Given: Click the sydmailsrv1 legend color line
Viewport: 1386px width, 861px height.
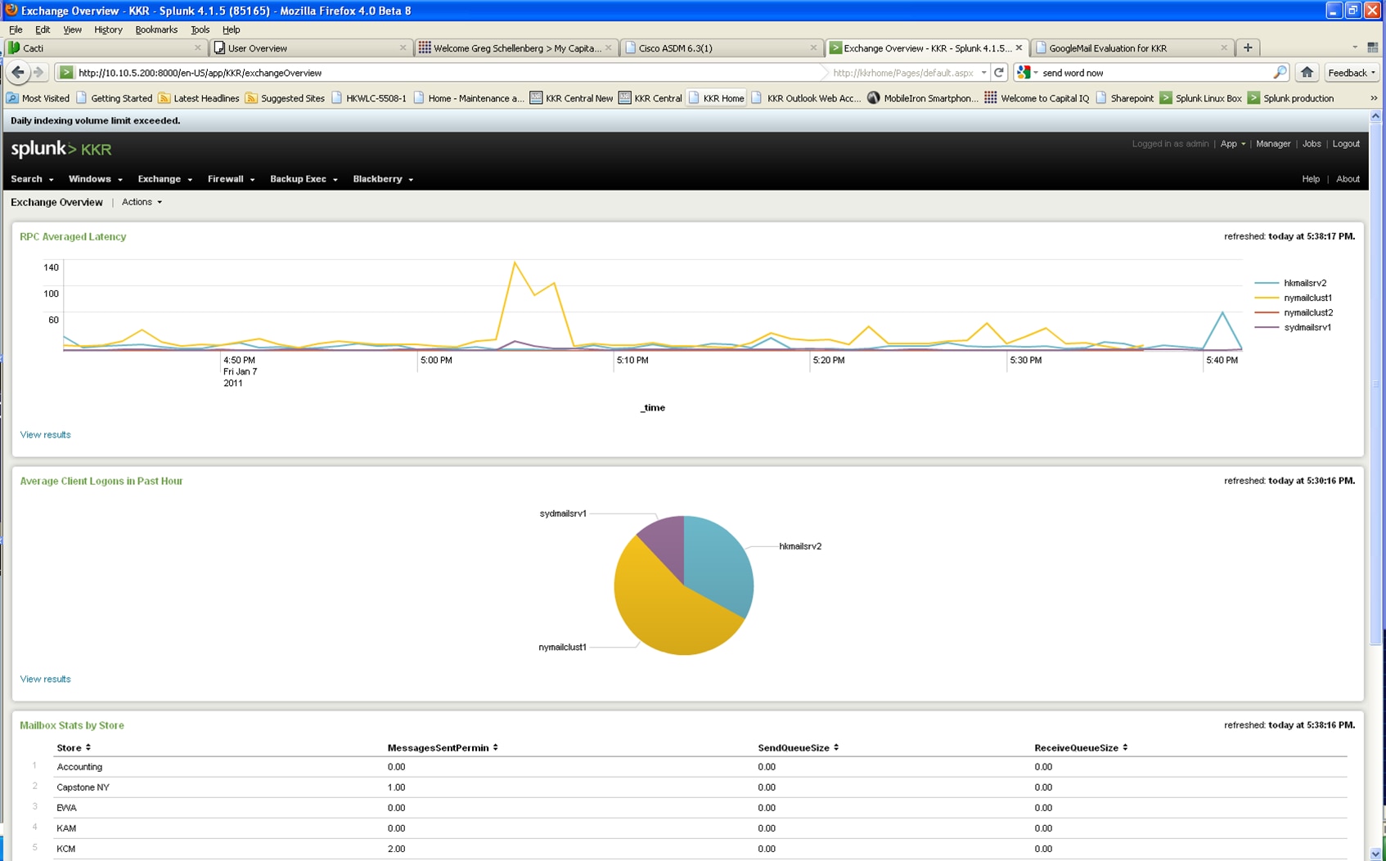Looking at the screenshot, I should coord(1267,327).
